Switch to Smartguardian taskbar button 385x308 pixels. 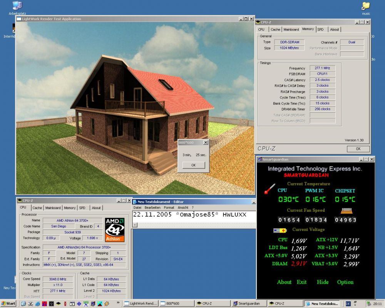249,304
